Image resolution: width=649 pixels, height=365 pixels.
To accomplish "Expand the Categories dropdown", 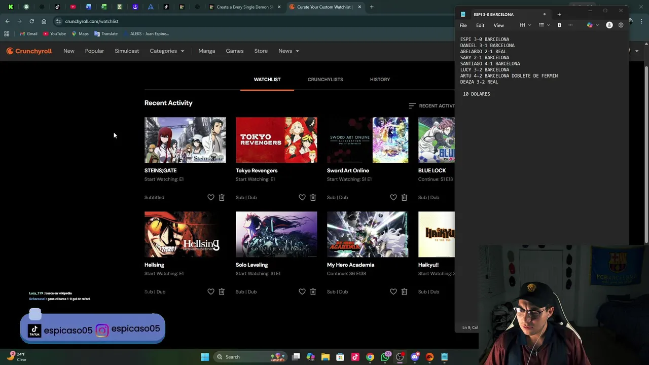I will (x=167, y=51).
